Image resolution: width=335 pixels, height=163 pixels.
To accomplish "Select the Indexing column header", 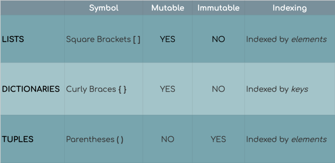I will click(290, 8).
